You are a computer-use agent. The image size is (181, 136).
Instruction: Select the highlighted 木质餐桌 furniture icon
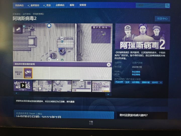coord(28,73)
